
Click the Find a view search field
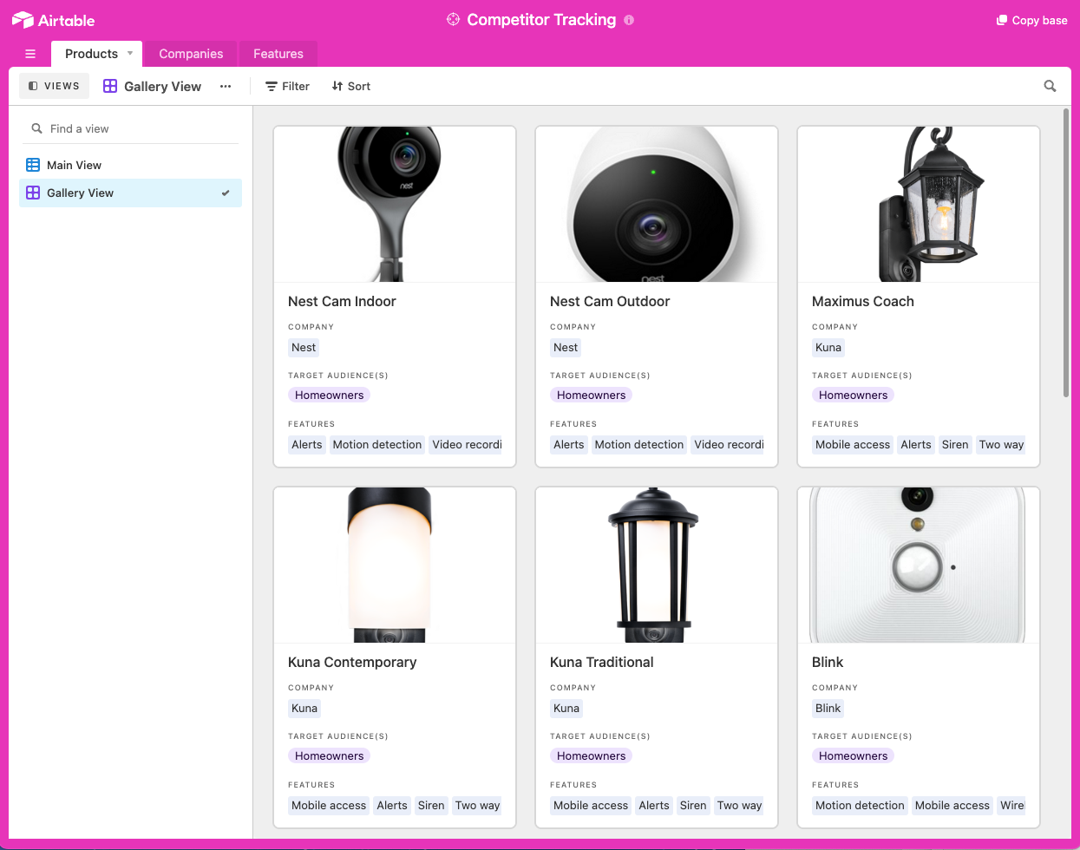click(130, 128)
